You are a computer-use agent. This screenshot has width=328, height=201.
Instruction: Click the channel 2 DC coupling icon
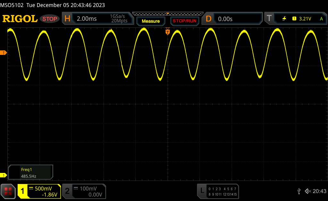[76, 189]
